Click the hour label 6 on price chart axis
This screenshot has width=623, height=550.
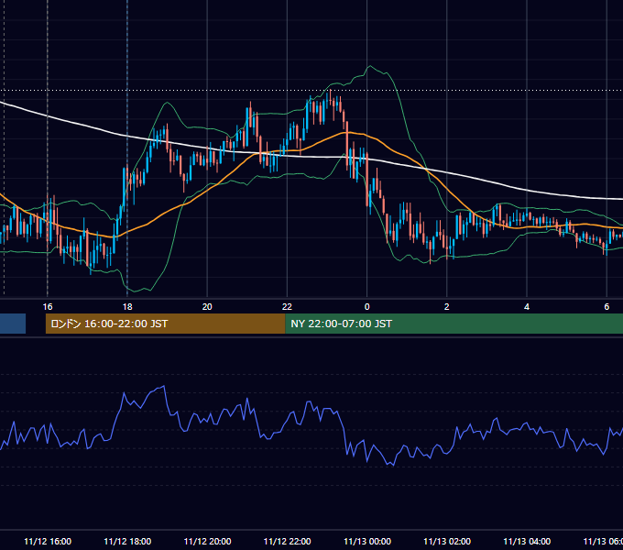tap(607, 307)
